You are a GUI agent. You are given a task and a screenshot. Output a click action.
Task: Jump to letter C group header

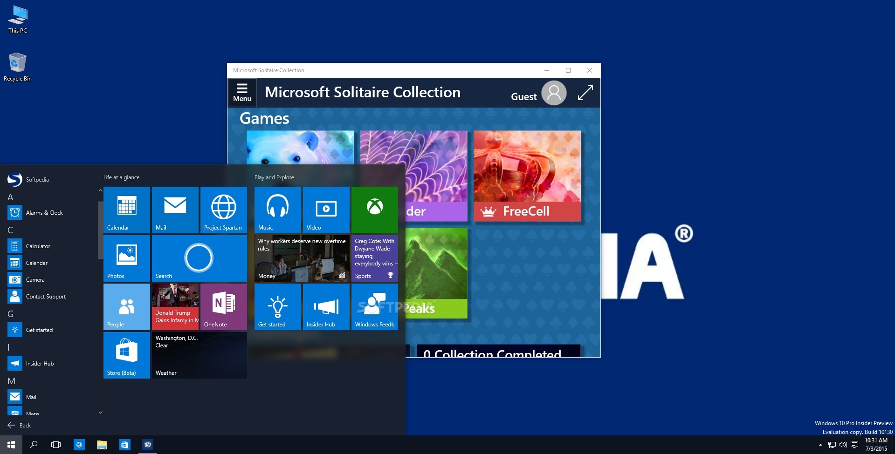click(11, 230)
